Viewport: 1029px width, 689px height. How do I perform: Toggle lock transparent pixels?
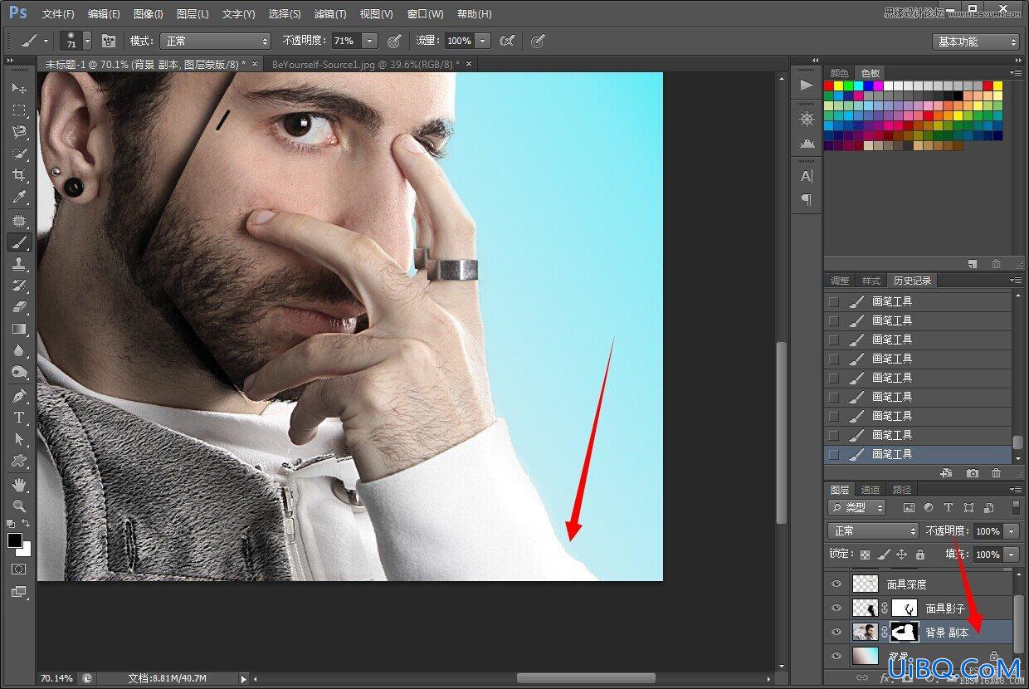point(865,554)
